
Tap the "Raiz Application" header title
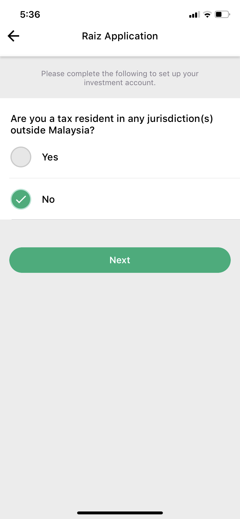(x=120, y=36)
